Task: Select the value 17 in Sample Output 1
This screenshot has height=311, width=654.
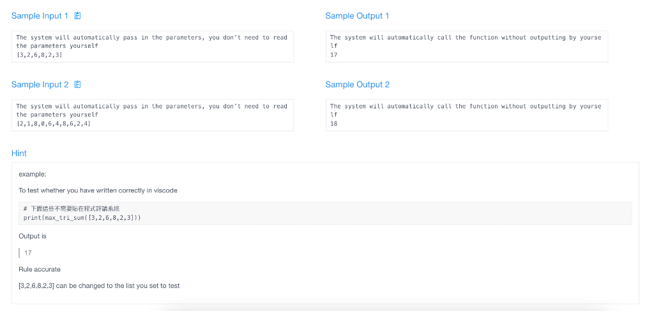Action: coord(333,55)
